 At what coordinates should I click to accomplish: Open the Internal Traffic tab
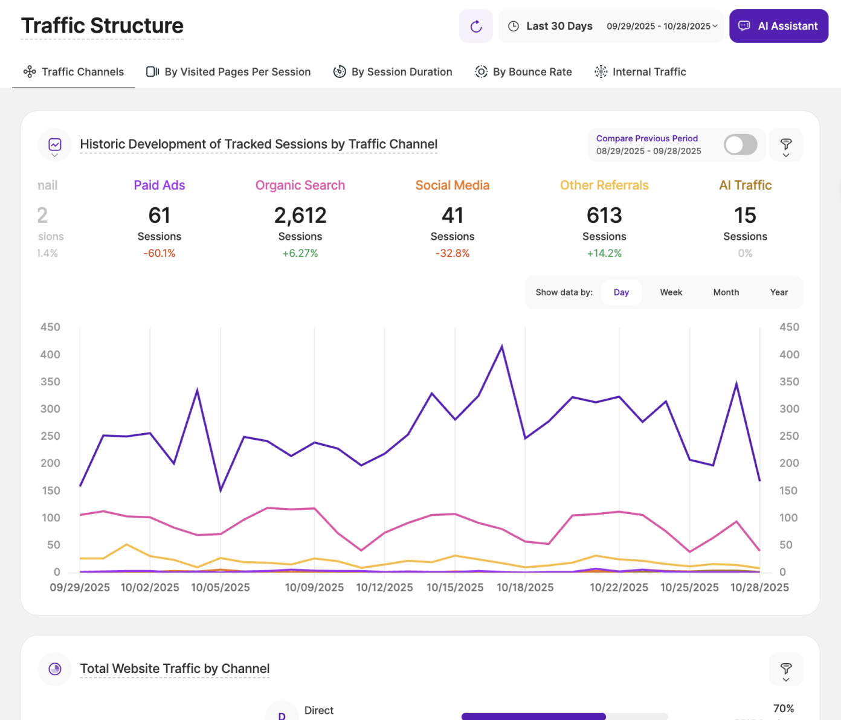[x=640, y=71]
